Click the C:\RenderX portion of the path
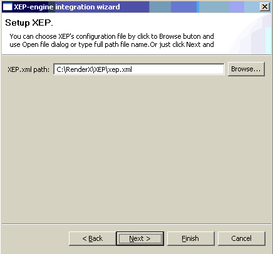The height and width of the screenshot is (254, 273). pos(75,69)
